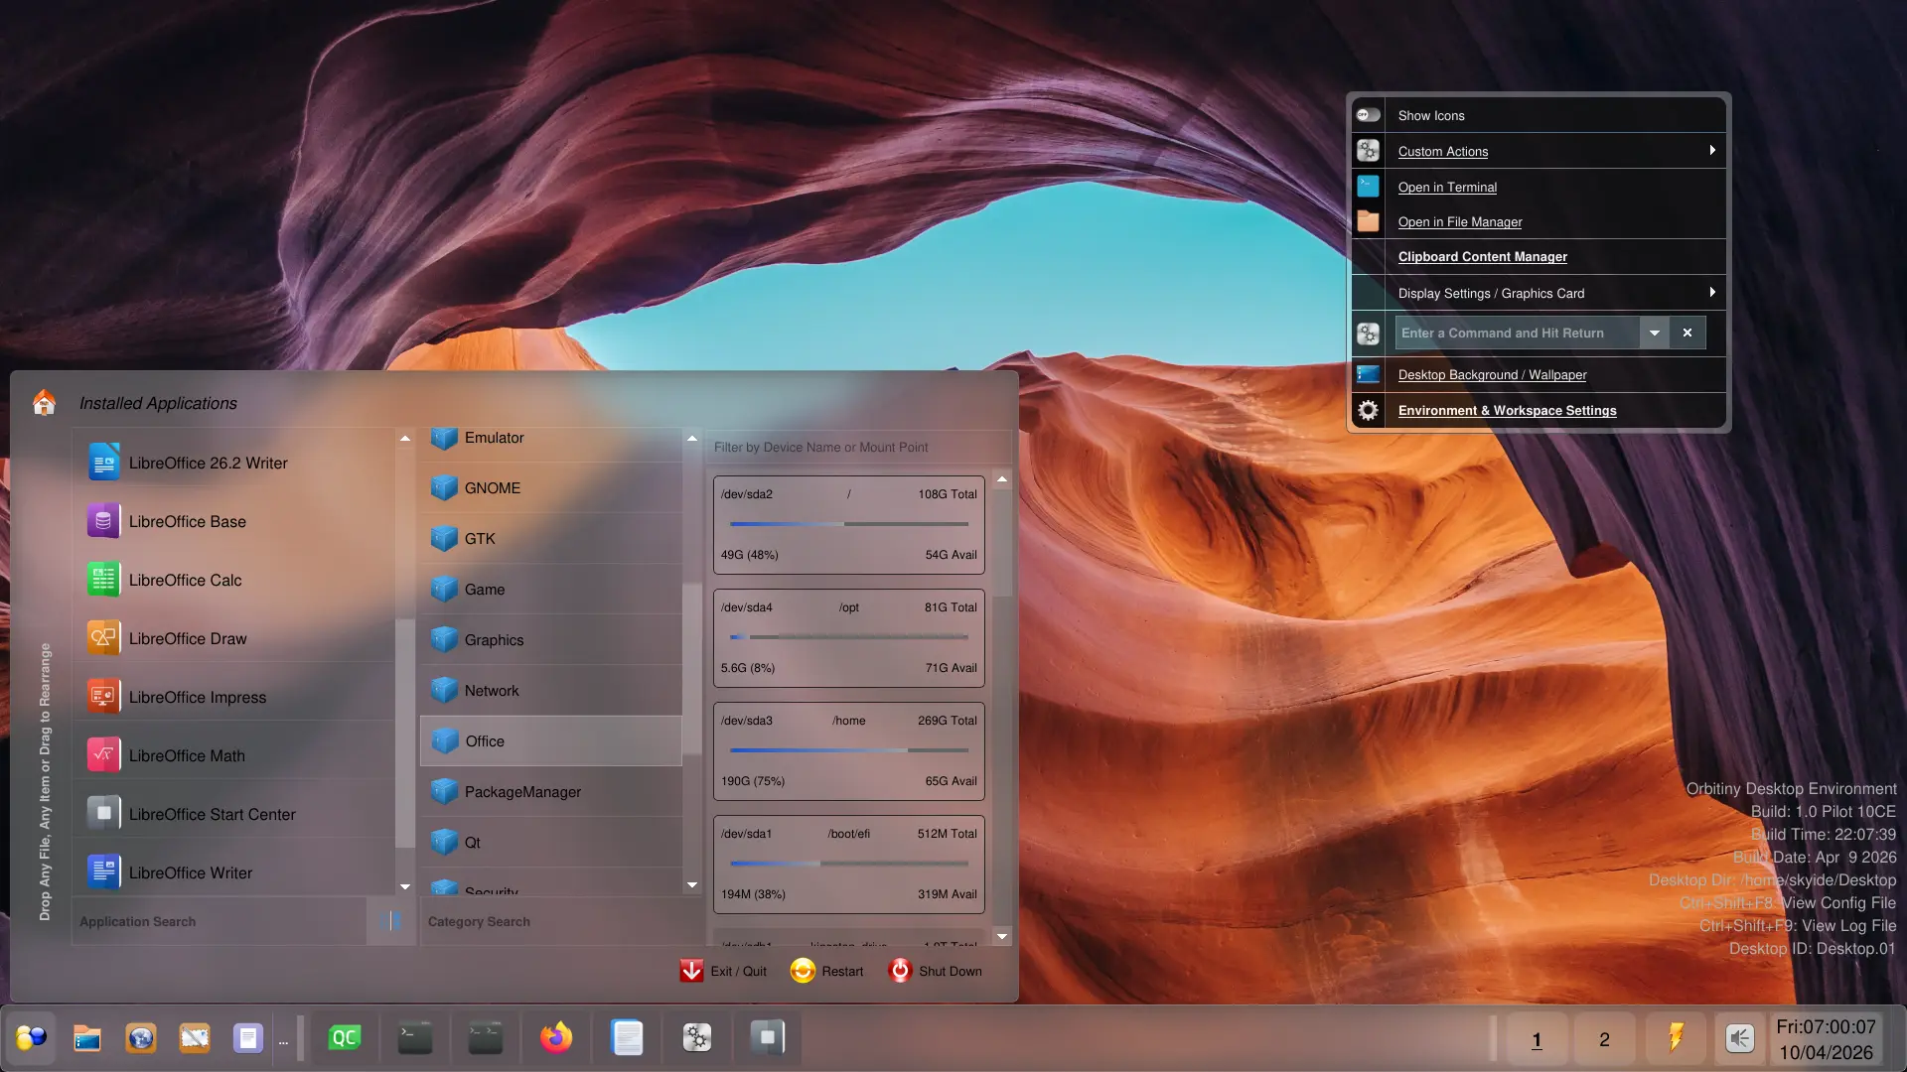Switch to workspace 2
Viewport: 1907px width, 1072px height.
coord(1604,1039)
